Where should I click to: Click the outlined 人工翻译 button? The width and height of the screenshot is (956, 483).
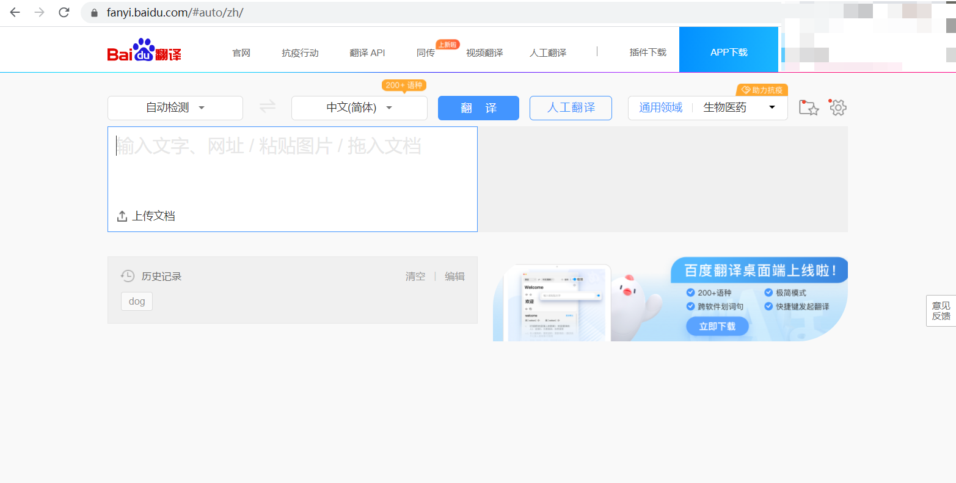pos(571,108)
